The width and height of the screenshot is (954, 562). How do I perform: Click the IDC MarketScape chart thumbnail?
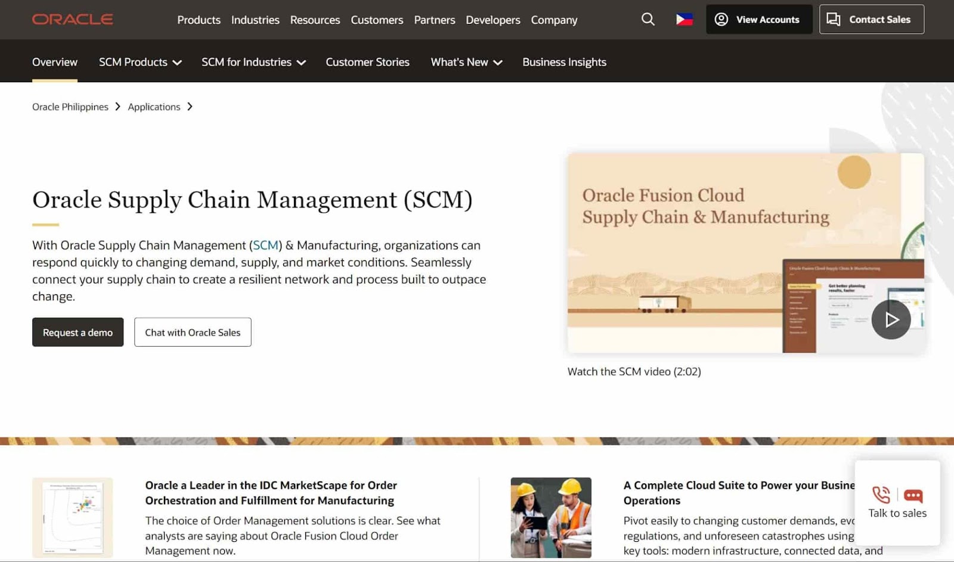click(x=73, y=517)
